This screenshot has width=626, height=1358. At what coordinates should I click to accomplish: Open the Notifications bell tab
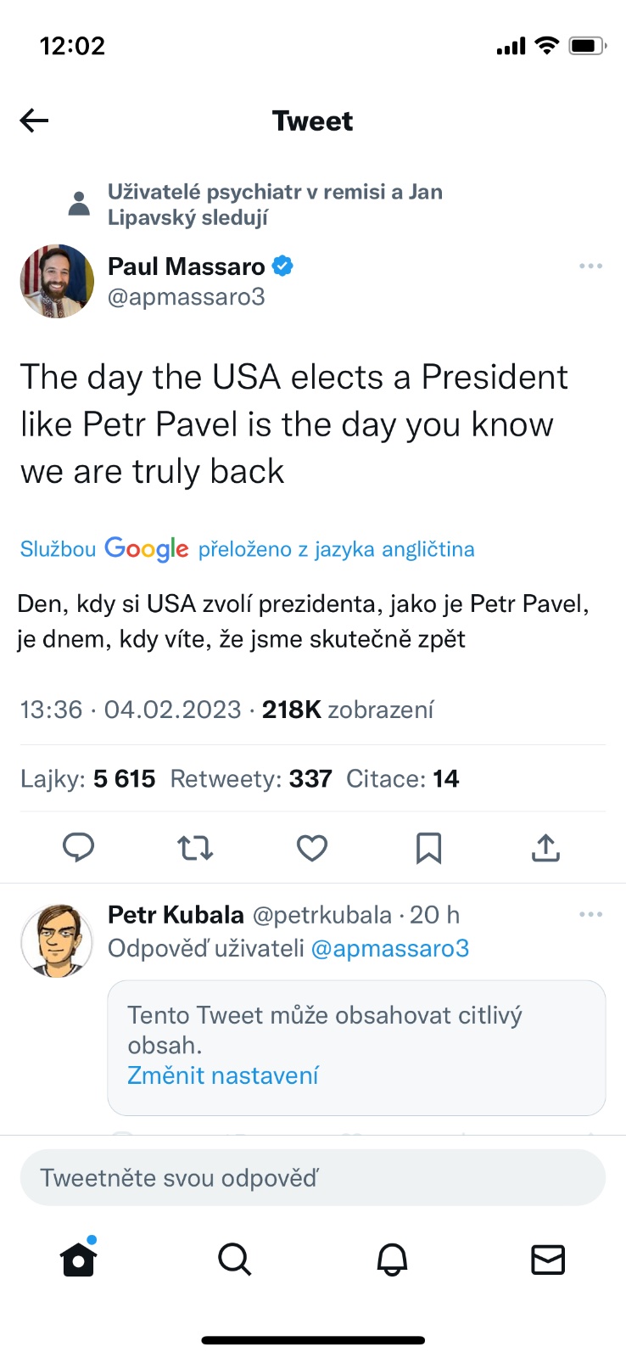[392, 1260]
